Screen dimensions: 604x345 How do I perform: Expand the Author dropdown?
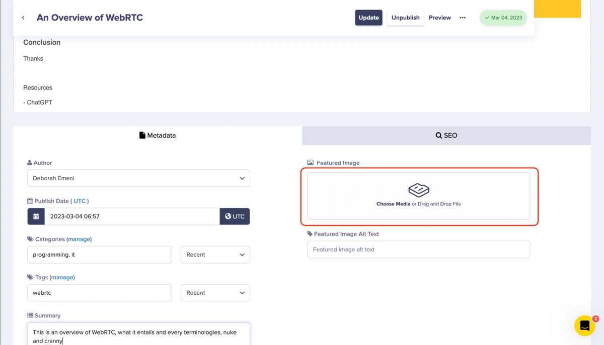pyautogui.click(x=138, y=178)
